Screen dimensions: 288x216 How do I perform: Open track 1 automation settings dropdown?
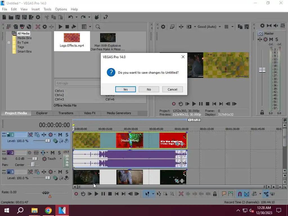[x=55, y=135]
